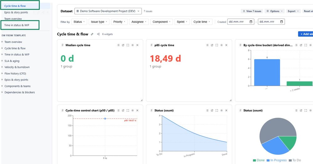313x164 pixels.
Task: Switch to Epics & story points view
Action: tap(16, 13)
